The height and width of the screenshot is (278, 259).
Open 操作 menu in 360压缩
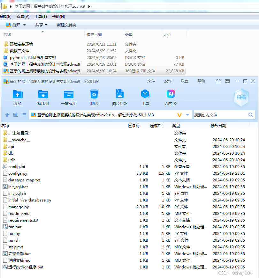168,81
